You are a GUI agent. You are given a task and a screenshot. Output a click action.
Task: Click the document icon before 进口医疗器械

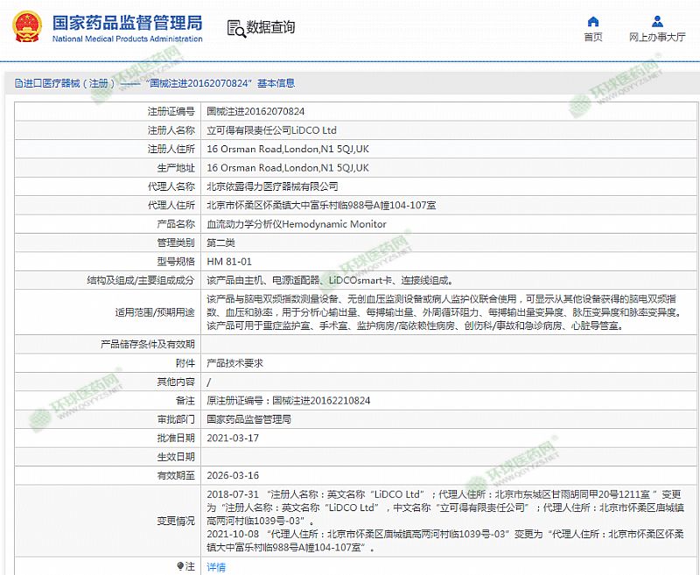click(18, 84)
